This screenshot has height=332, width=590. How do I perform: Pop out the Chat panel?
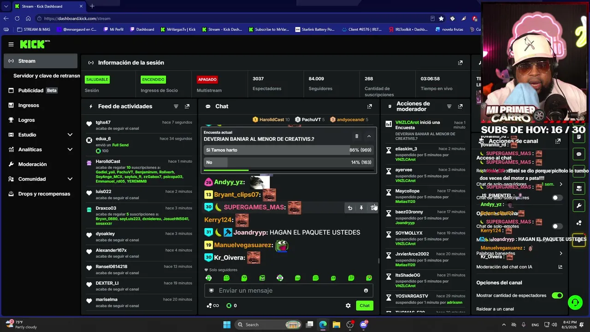[x=370, y=107]
